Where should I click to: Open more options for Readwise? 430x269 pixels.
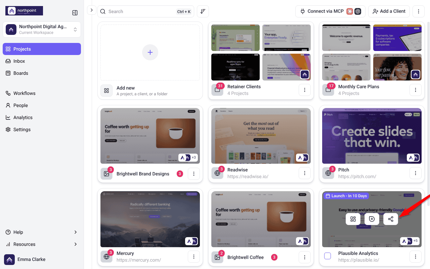[x=305, y=173]
